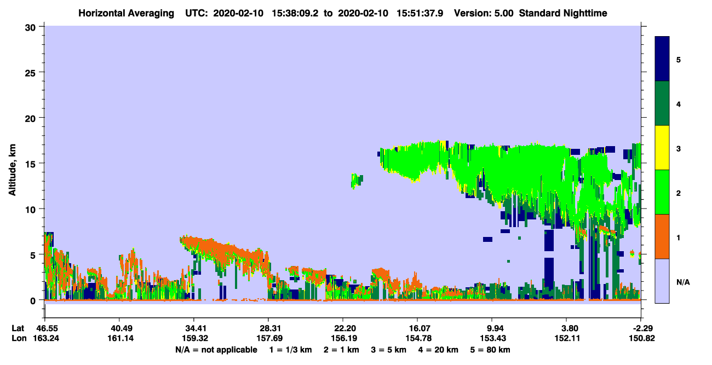Click the dark blue 5 colorbar segment
The height and width of the screenshot is (365, 712).
[662, 59]
